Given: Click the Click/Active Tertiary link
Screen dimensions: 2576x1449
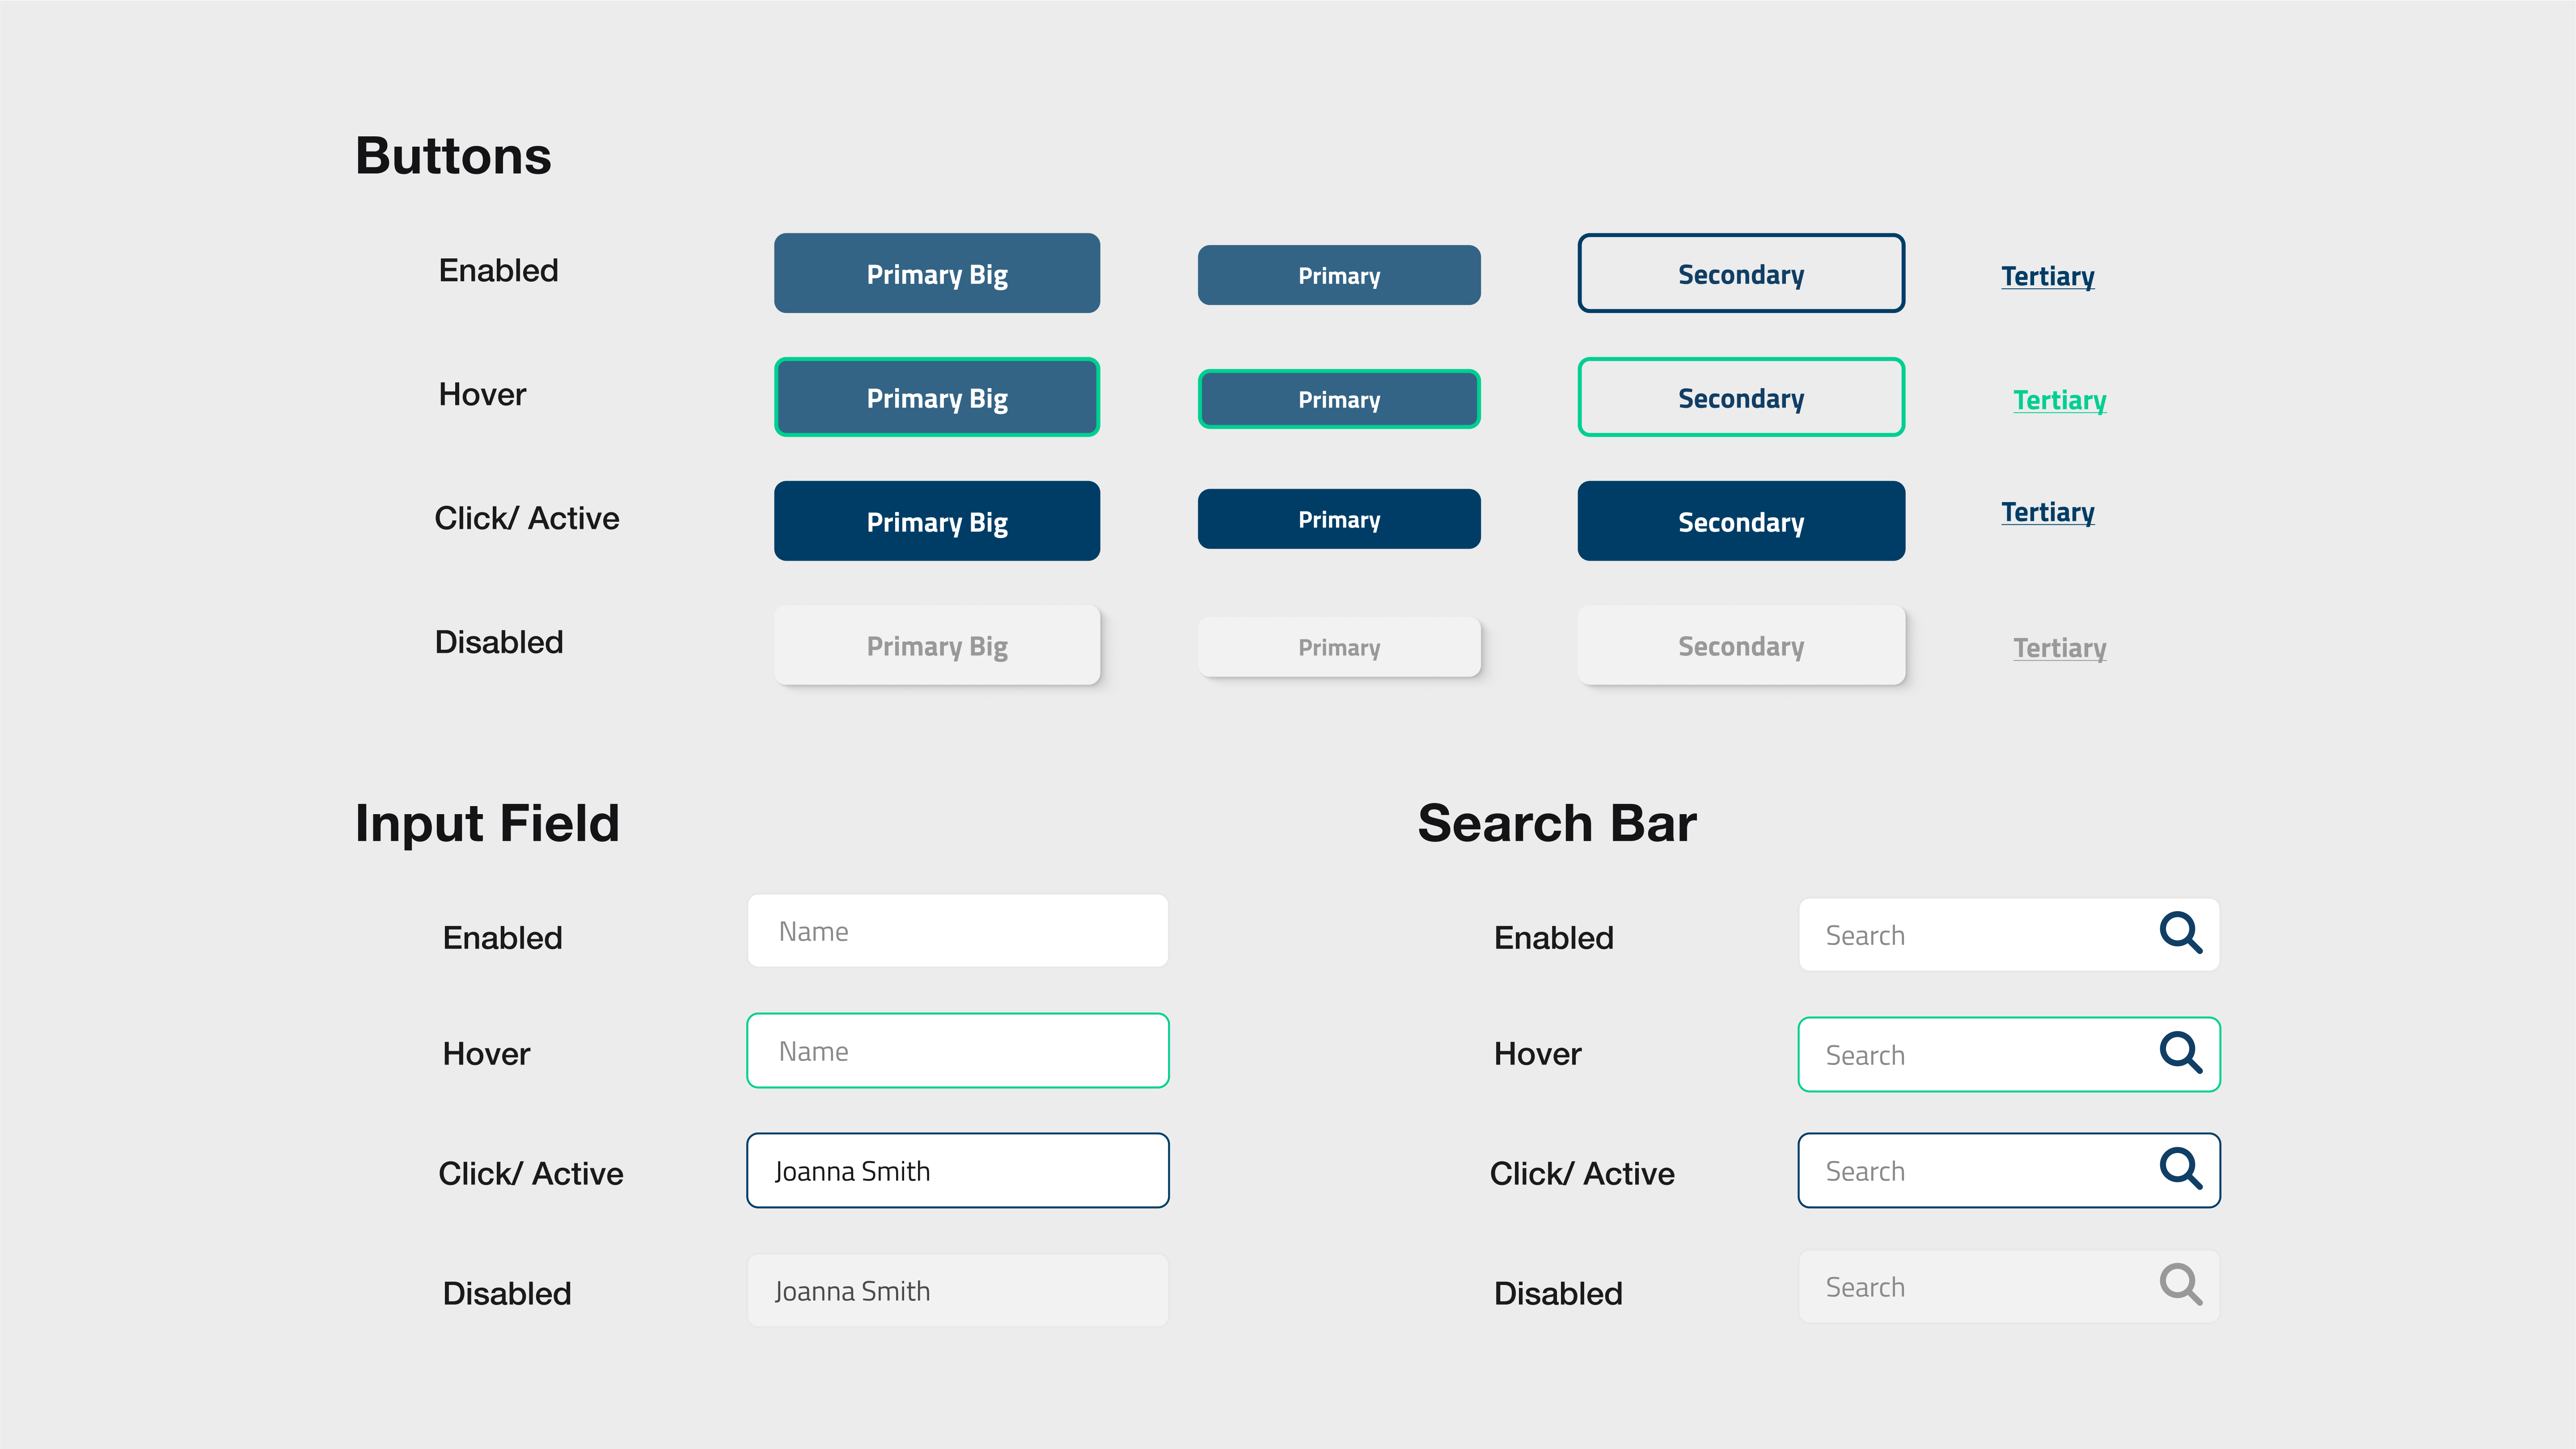Looking at the screenshot, I should pos(2047,512).
